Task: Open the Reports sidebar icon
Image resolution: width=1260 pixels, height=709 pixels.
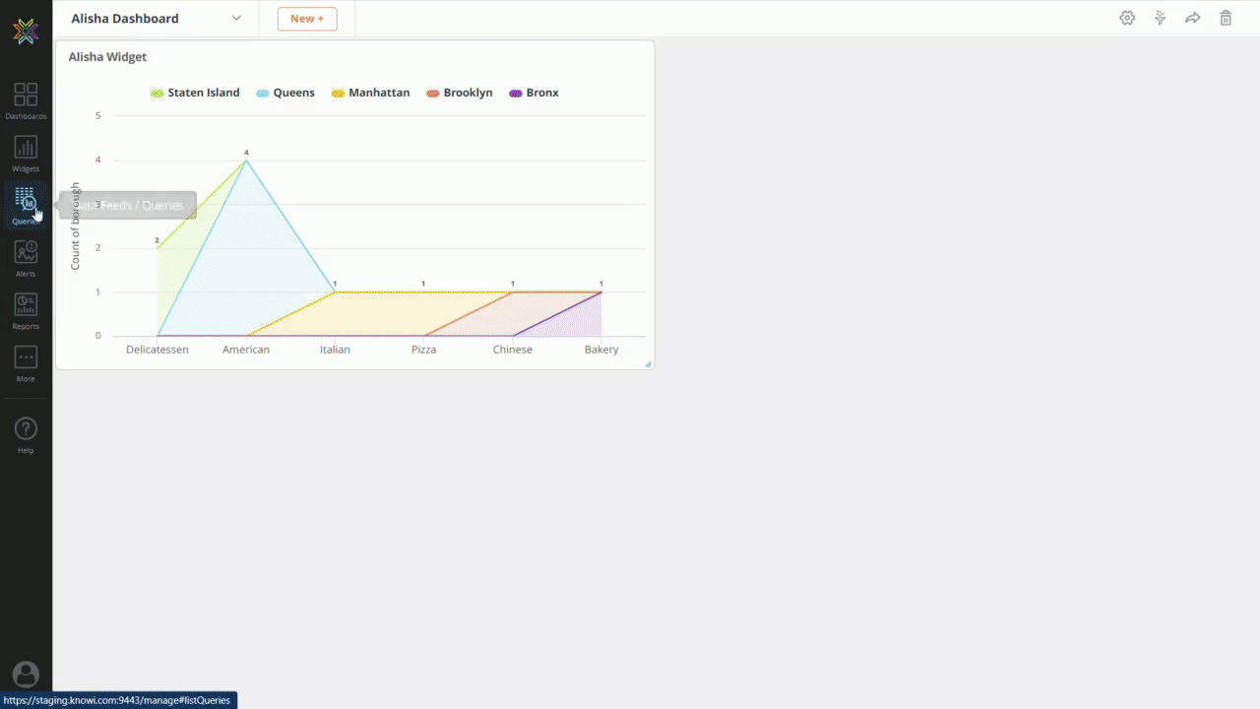Action: (26, 305)
